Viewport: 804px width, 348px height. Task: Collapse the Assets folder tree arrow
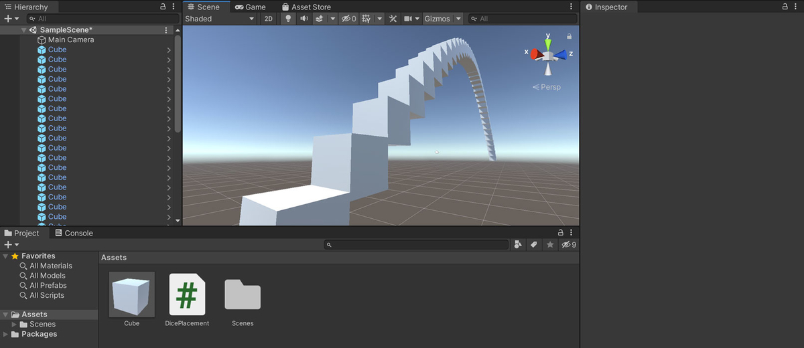click(x=5, y=315)
